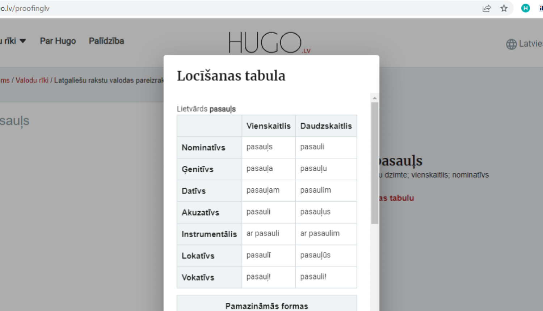Click the HUGO.LV logo

pos(268,42)
